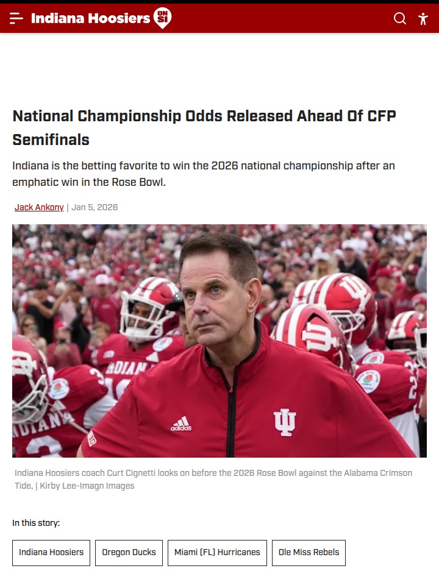Click the "In this story:" label
This screenshot has height=585, width=439.
point(36,523)
